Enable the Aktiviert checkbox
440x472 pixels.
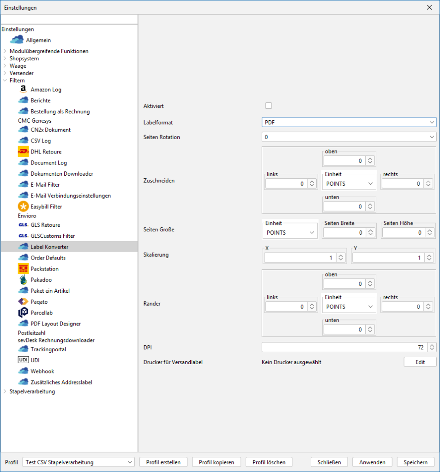click(269, 106)
